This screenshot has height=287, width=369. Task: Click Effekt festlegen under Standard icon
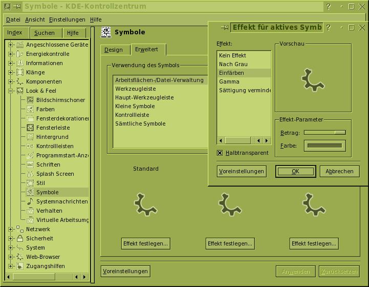146,243
